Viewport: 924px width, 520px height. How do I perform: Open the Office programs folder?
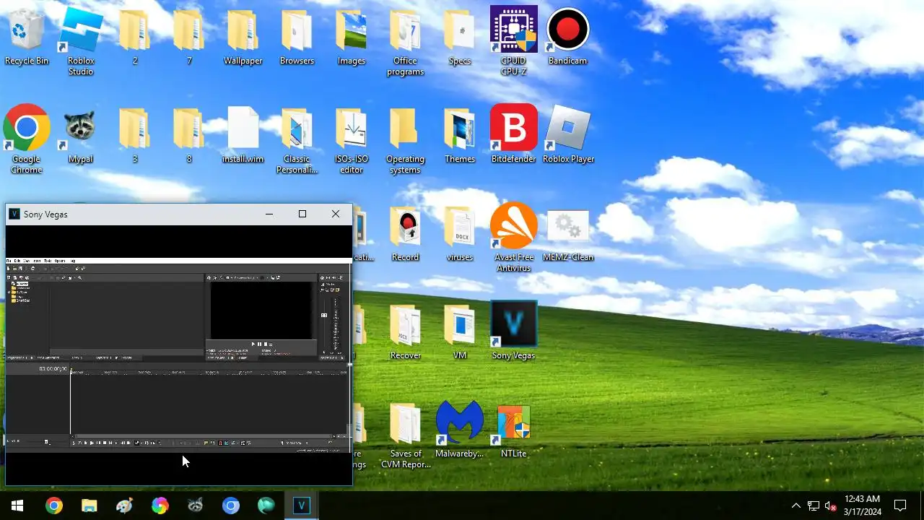click(x=406, y=40)
